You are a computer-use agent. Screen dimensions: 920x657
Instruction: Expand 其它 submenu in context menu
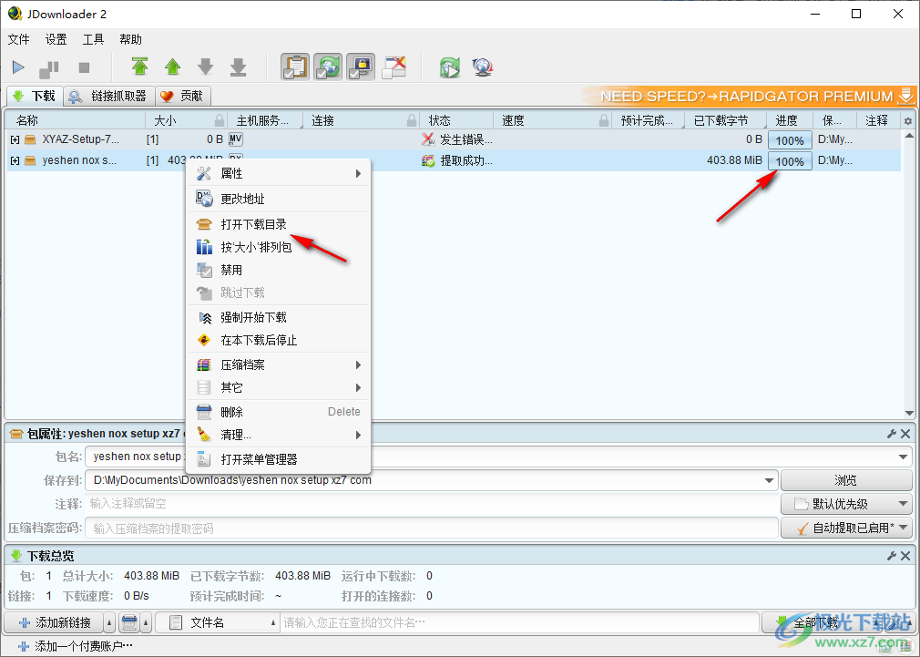point(278,388)
